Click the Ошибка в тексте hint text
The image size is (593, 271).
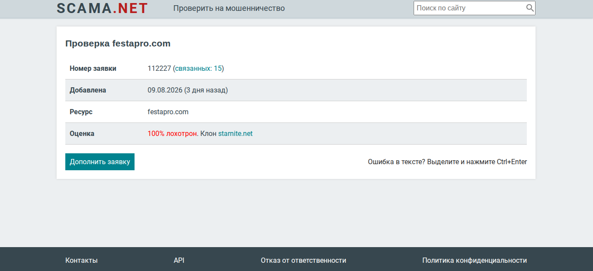click(447, 162)
